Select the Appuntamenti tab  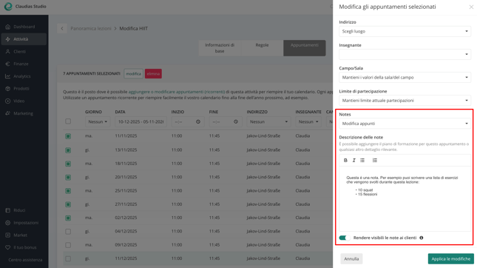click(x=305, y=48)
